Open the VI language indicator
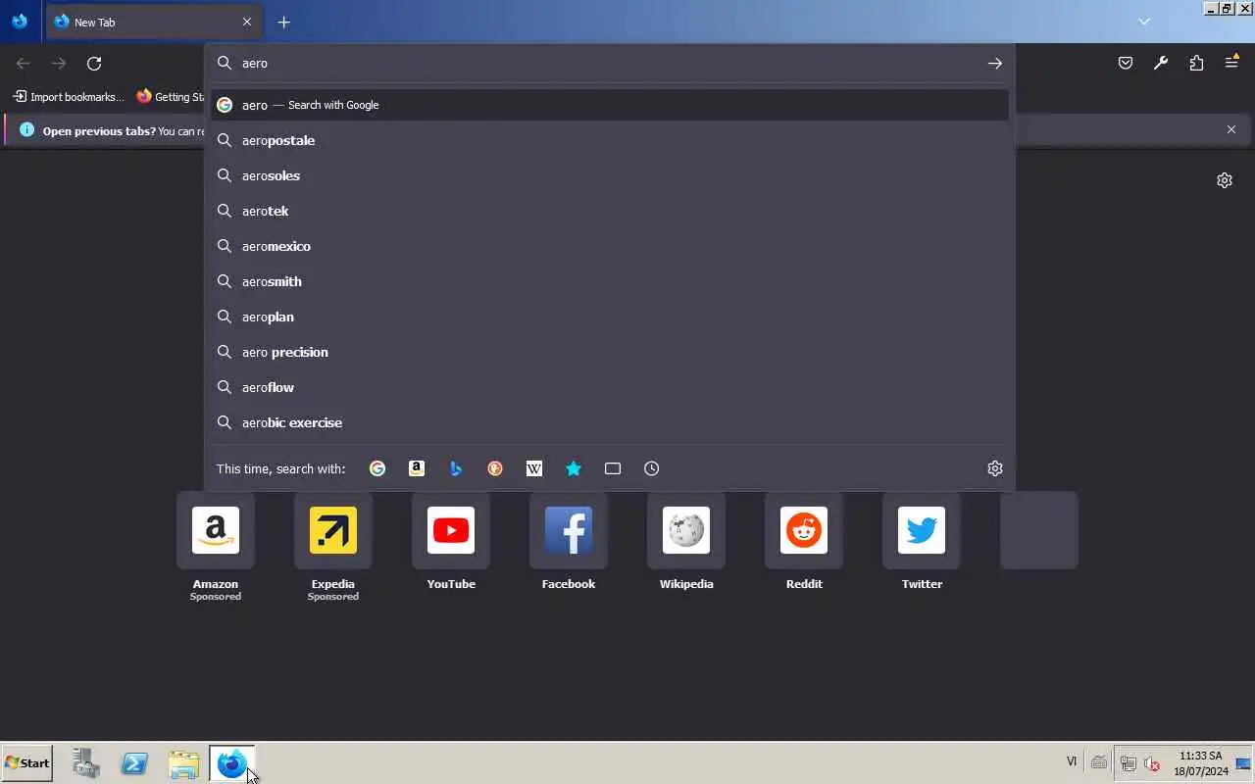The image size is (1255, 784). (1072, 761)
